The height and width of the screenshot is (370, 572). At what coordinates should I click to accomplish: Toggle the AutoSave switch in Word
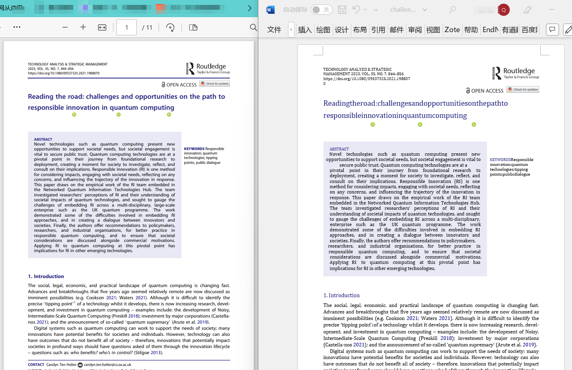[x=322, y=10]
